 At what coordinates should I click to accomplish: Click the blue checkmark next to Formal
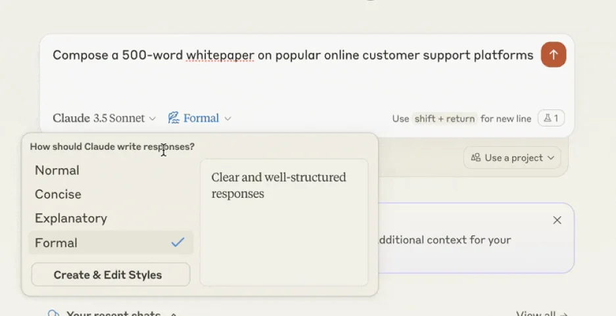[178, 242]
